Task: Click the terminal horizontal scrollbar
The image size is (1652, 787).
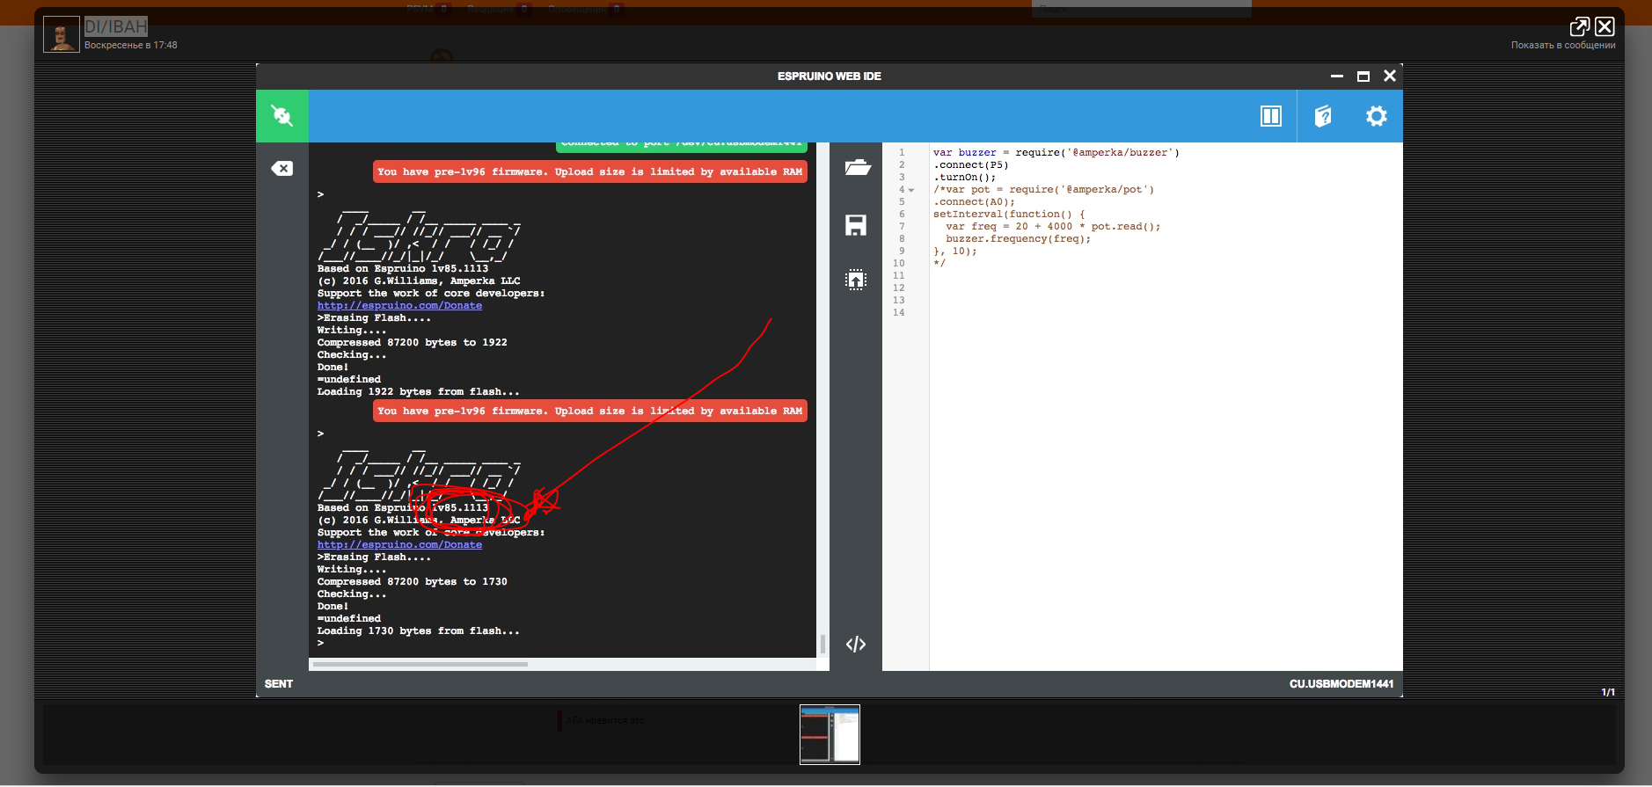Action: click(x=420, y=664)
